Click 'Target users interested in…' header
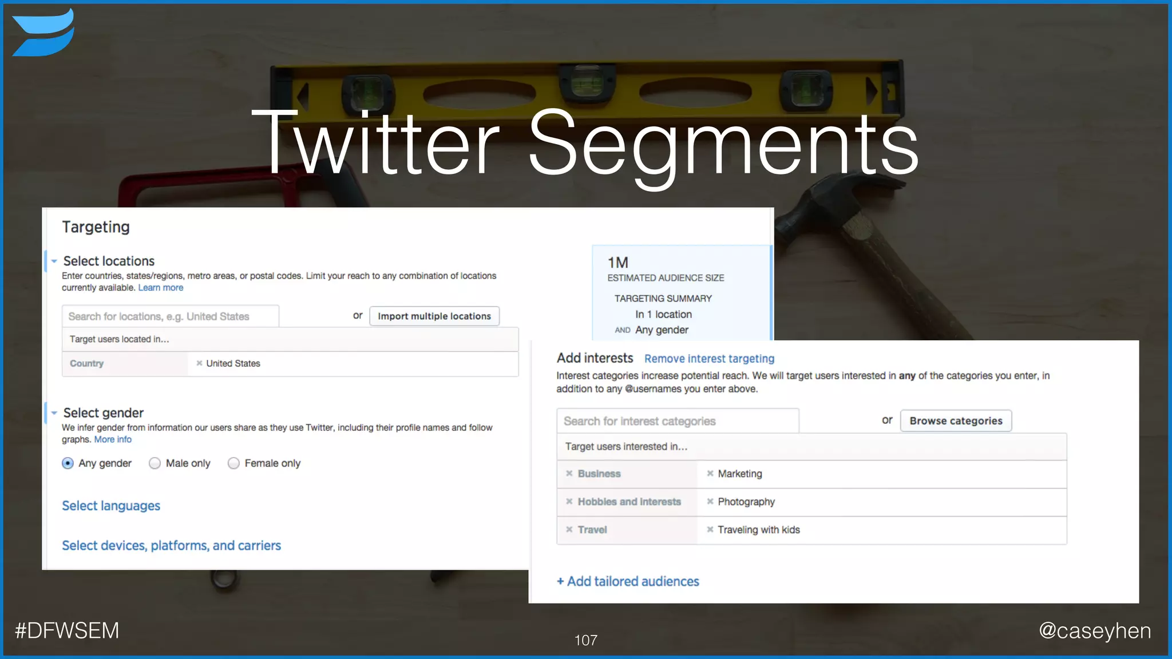 pos(626,447)
